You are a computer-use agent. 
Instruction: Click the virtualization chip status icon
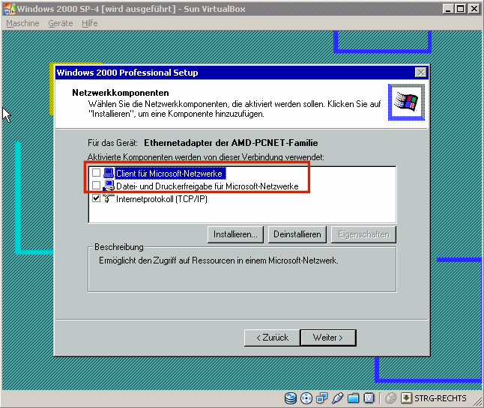369,398
